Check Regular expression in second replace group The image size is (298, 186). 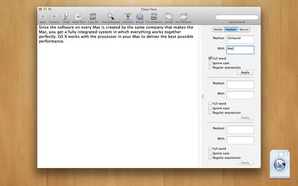pos(210,113)
